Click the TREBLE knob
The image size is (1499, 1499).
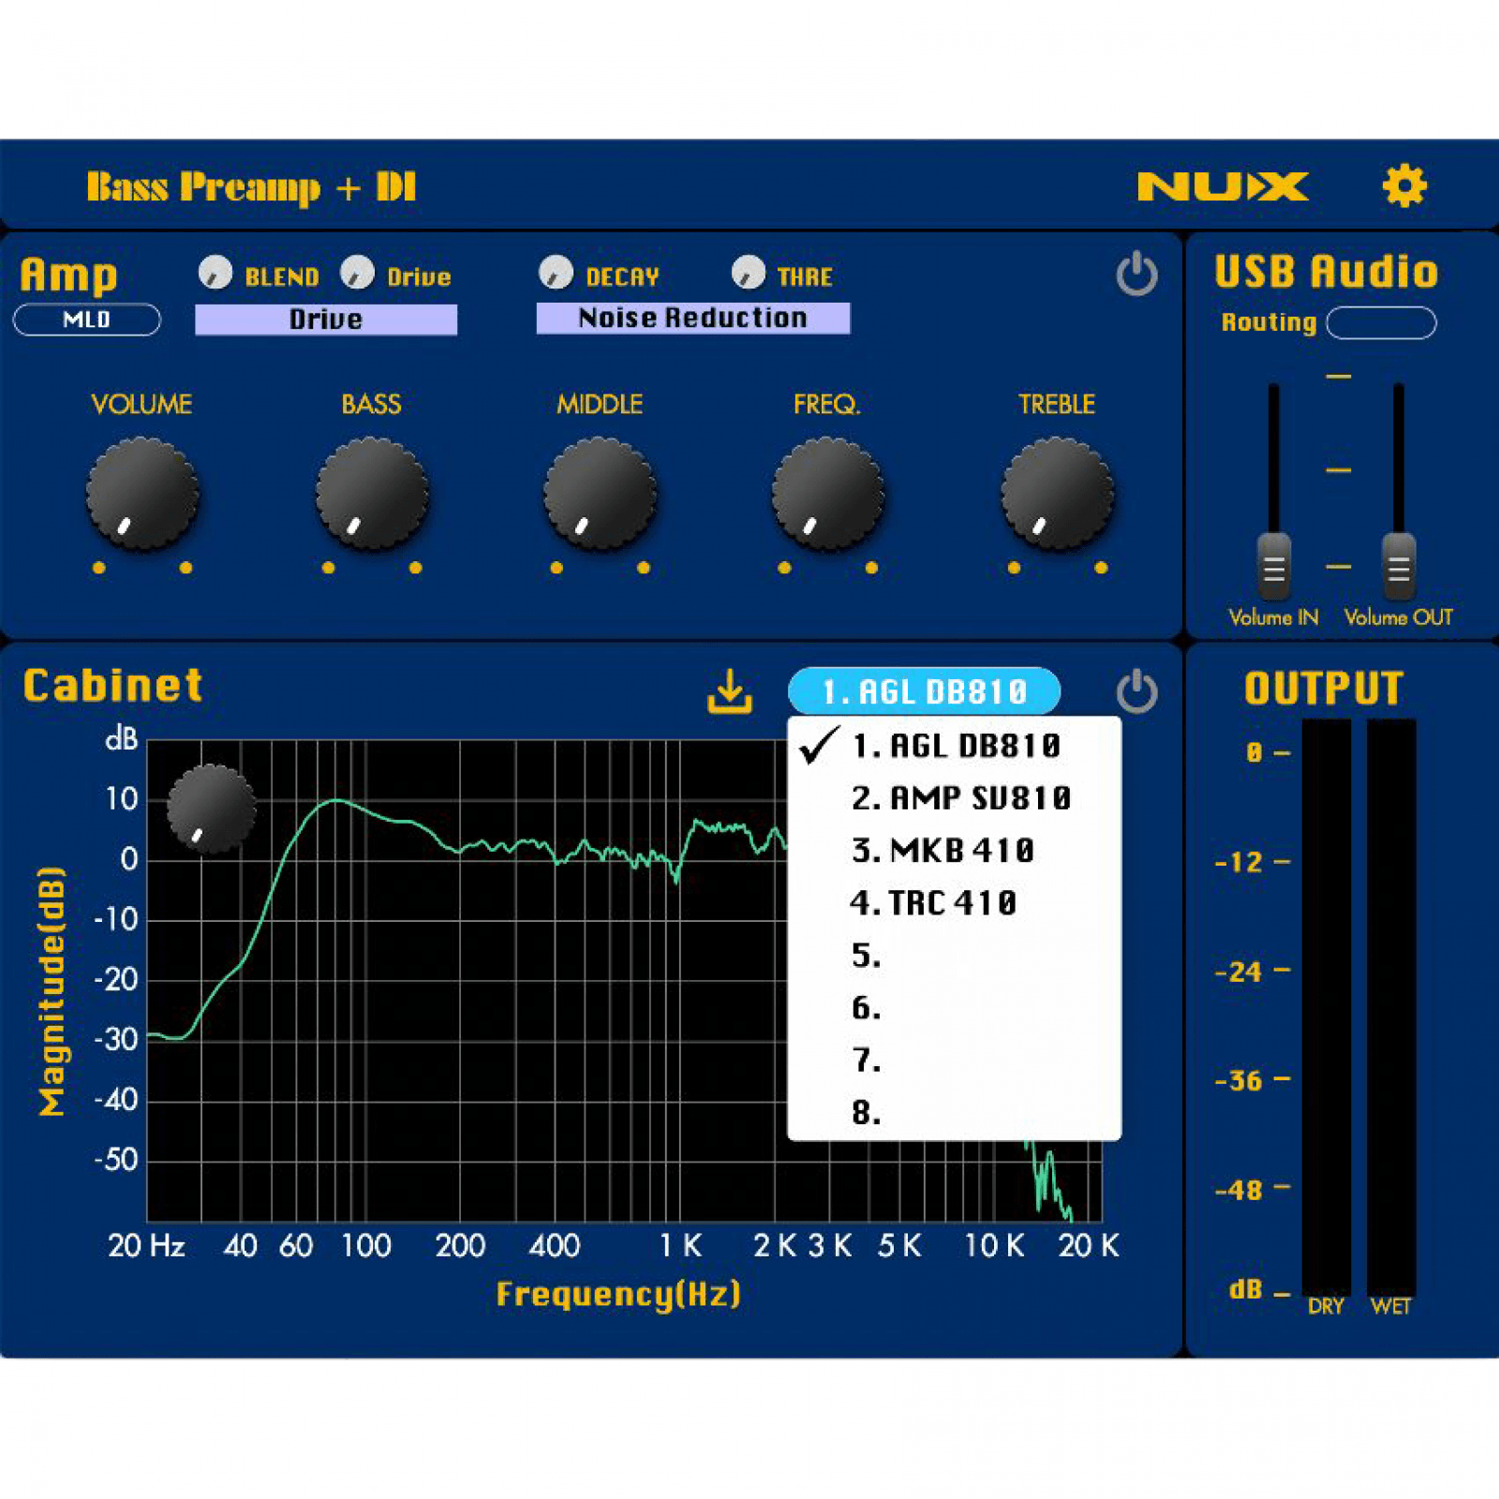click(x=1057, y=493)
